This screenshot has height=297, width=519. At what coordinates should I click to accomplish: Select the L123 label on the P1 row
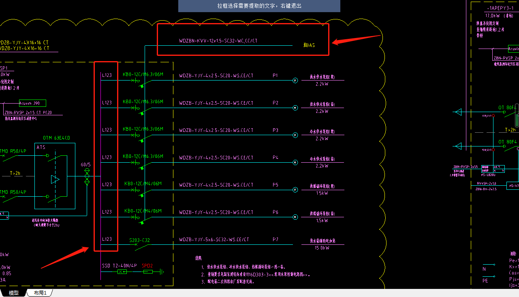click(107, 75)
